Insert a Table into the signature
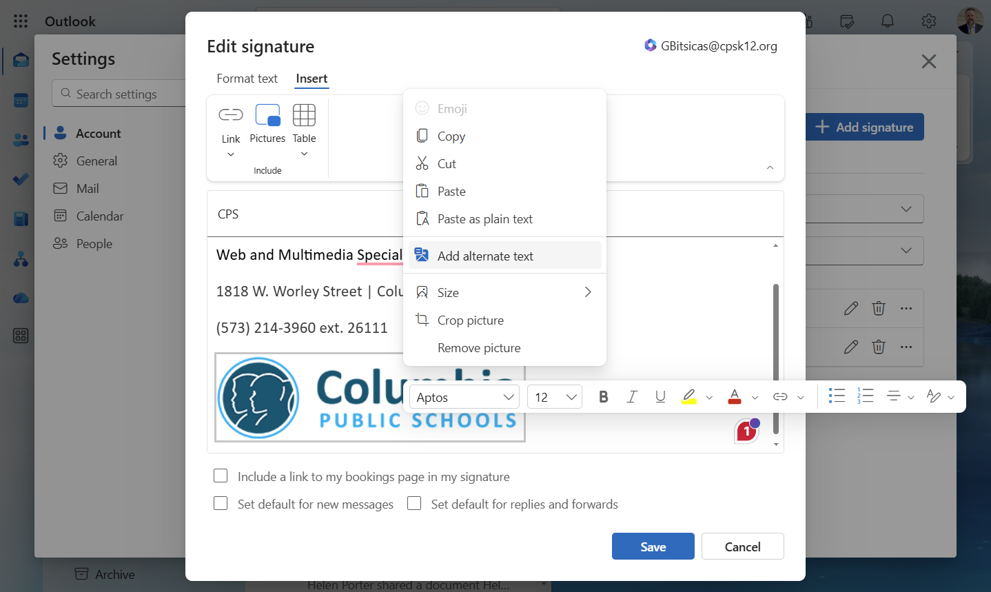This screenshot has height=592, width=991. (x=304, y=123)
